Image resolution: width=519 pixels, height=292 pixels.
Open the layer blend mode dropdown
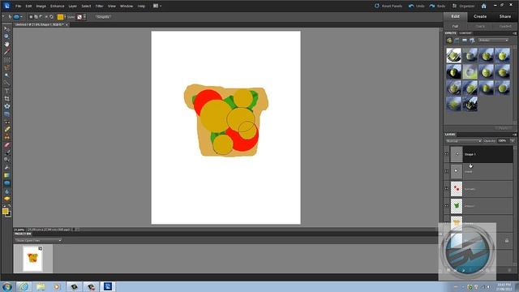pos(463,141)
